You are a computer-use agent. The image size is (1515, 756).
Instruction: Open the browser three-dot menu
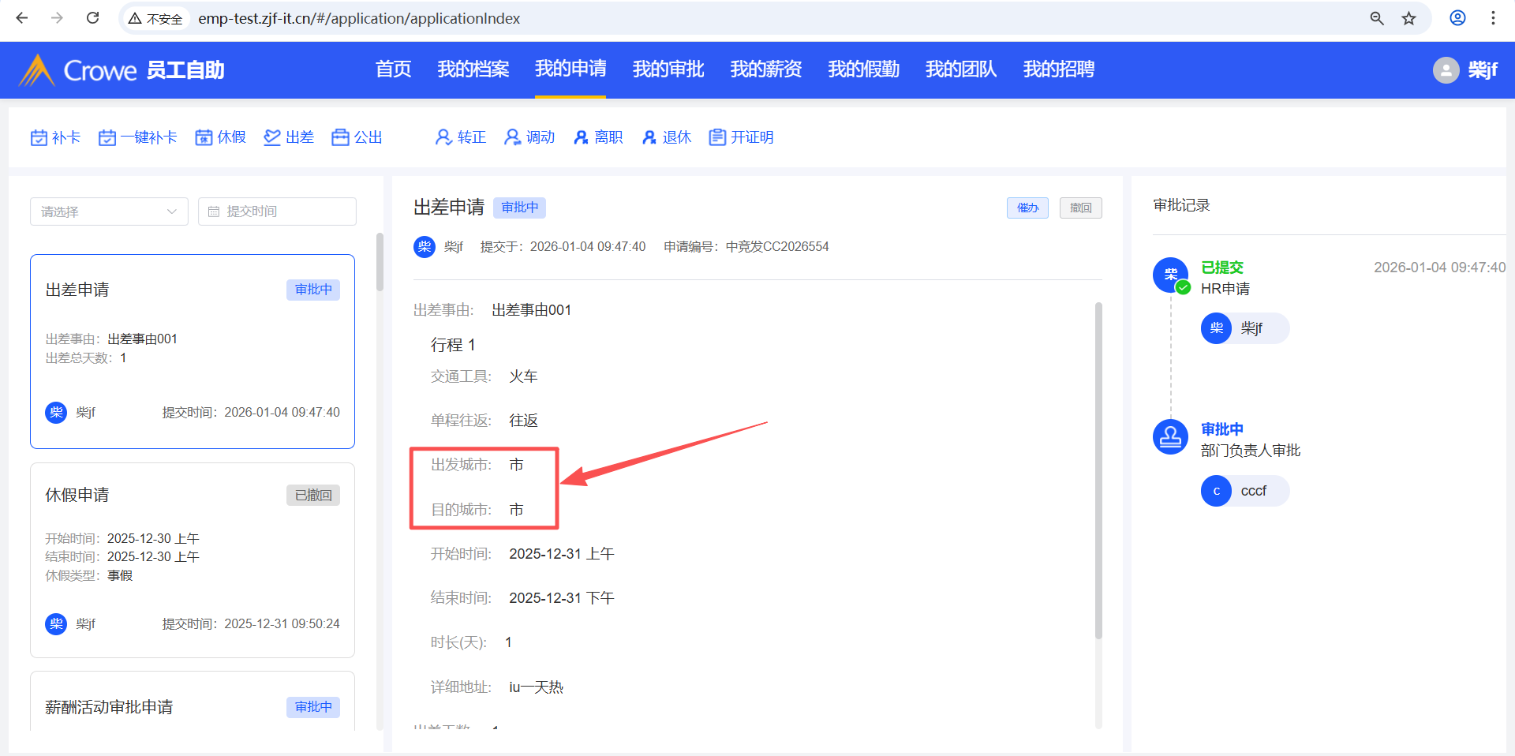(1493, 18)
